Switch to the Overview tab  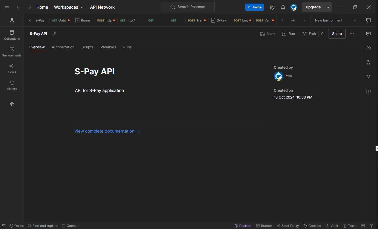point(37,47)
